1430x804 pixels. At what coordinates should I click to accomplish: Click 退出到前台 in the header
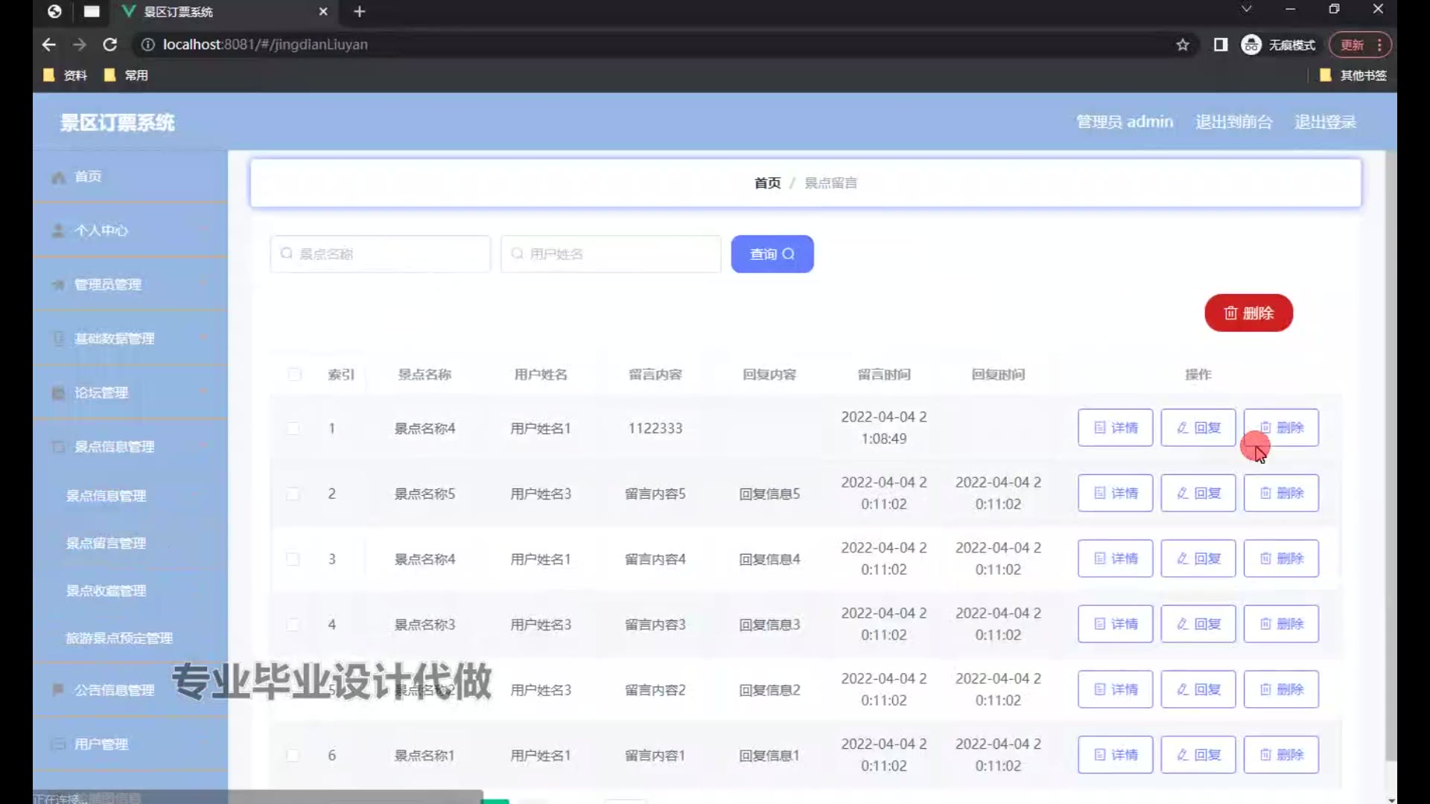click(1233, 122)
